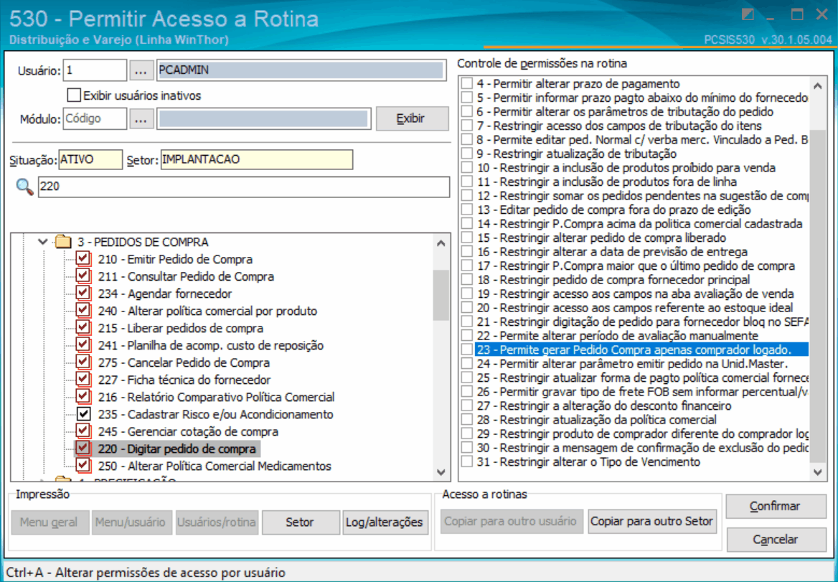Click the Usuário code input field
The width and height of the screenshot is (838, 582).
95,70
